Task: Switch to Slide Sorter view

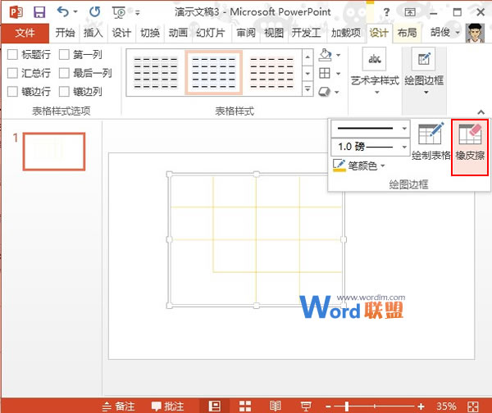Action: (245, 406)
